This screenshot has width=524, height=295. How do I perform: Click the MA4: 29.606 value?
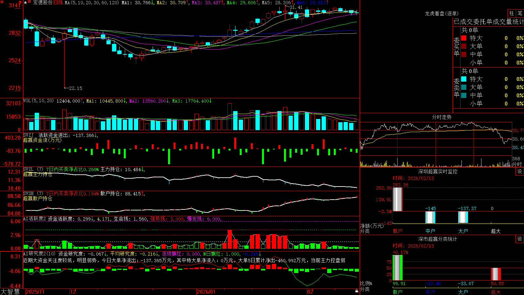click(243, 3)
